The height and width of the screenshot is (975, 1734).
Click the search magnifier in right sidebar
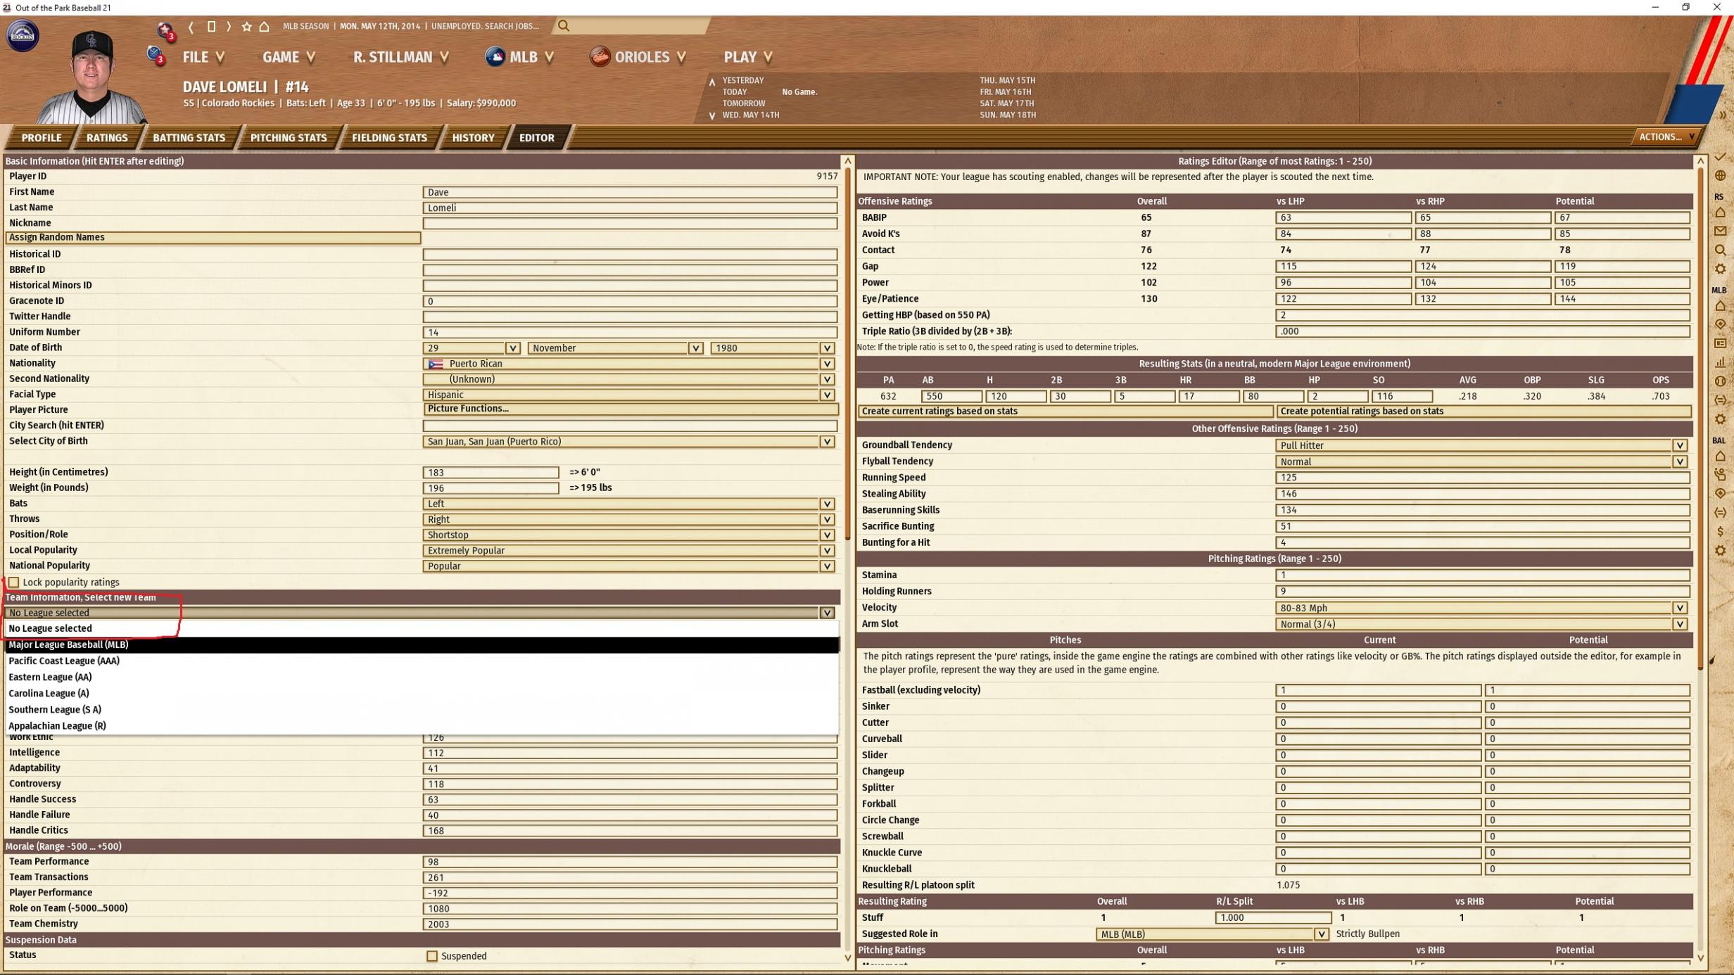coord(1720,250)
